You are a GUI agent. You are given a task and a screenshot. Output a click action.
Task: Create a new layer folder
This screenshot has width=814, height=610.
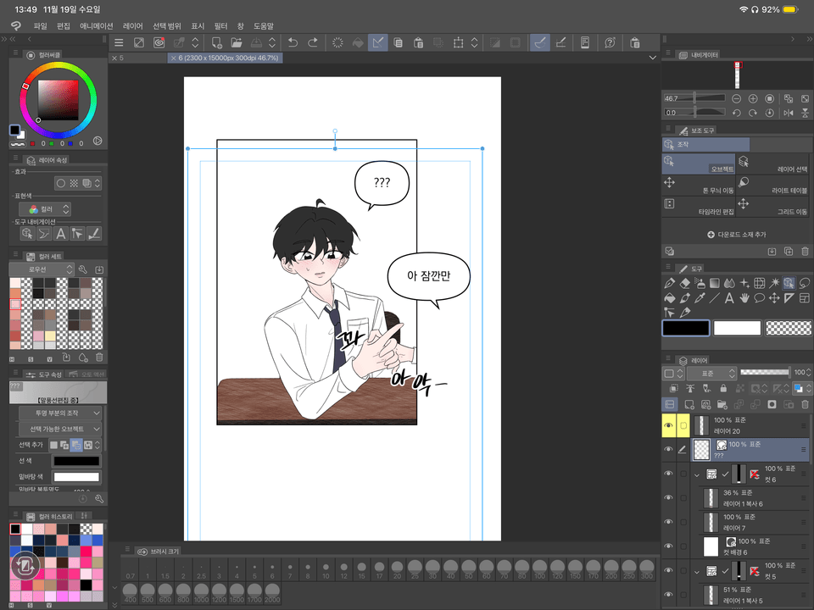[722, 404]
